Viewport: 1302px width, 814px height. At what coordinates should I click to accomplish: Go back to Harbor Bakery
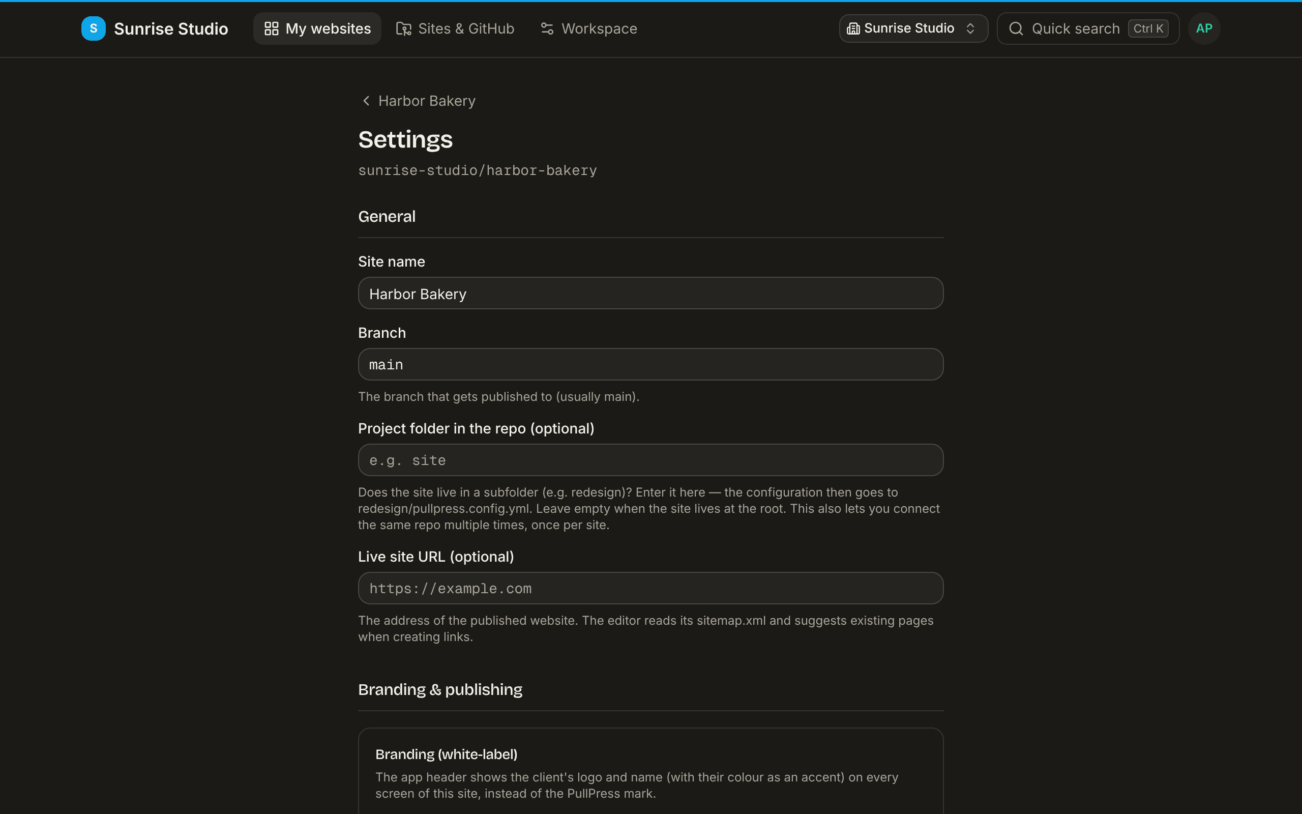pos(419,101)
